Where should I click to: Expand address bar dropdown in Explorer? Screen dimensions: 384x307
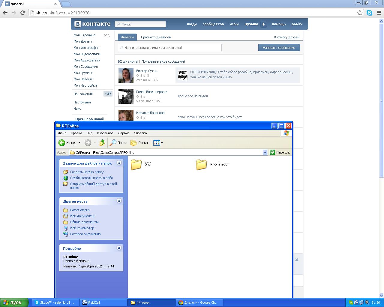coord(265,152)
